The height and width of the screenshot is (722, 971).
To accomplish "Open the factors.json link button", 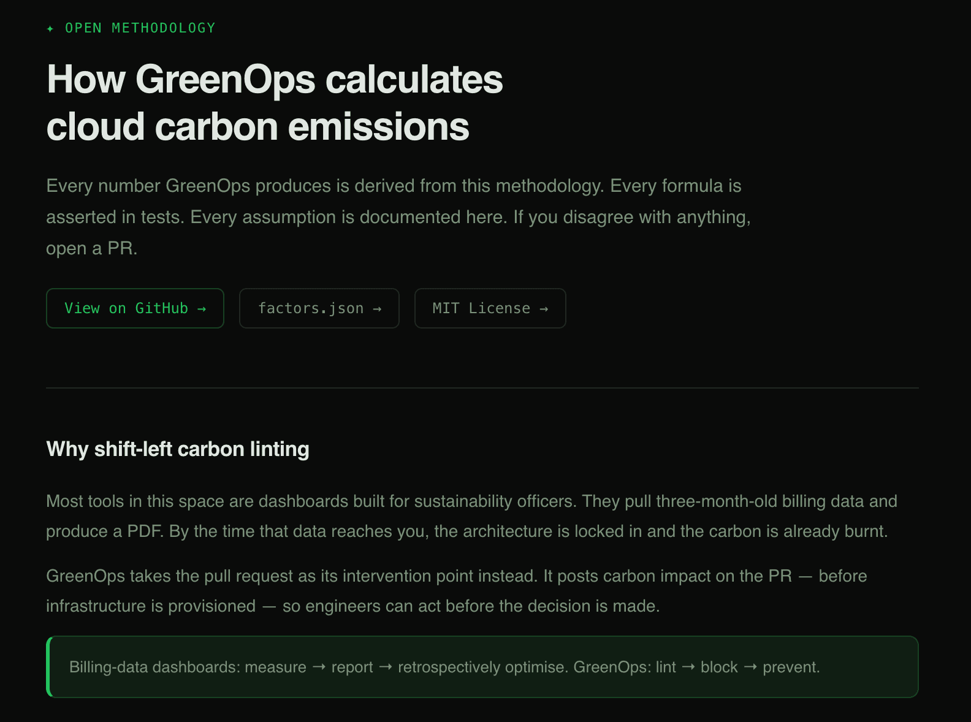I will point(319,308).
